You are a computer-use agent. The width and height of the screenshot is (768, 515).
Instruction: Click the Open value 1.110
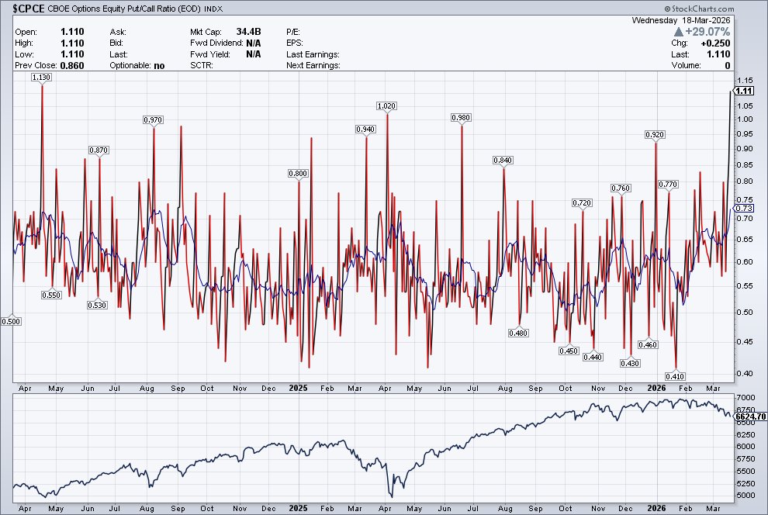click(x=72, y=32)
